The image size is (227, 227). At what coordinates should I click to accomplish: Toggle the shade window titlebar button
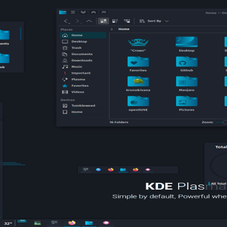pos(104,12)
